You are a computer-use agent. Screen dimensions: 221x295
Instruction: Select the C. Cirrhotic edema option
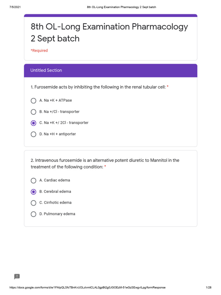click(34, 203)
